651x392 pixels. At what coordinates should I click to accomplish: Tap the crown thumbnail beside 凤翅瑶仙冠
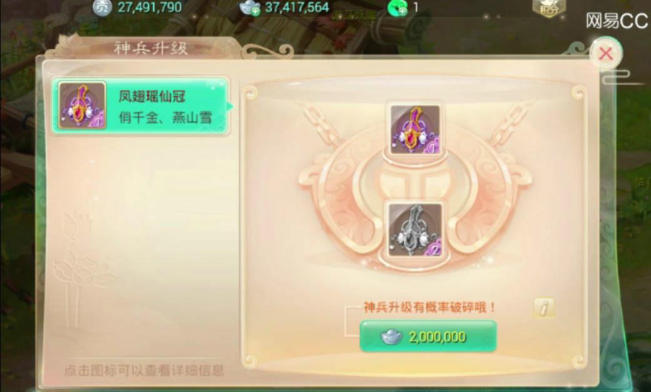[x=82, y=105]
